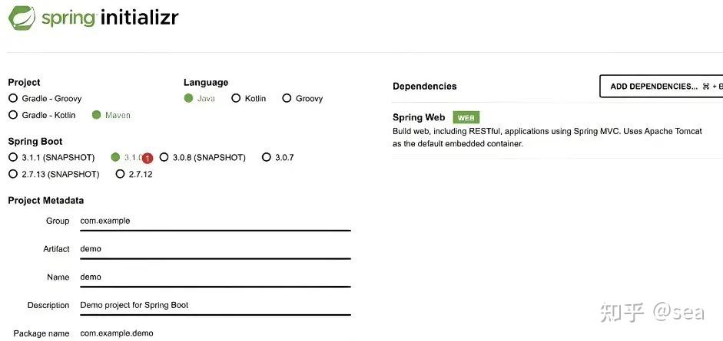Image resolution: width=723 pixels, height=341 pixels.
Task: Select the Groovy language option
Action: 287,98
